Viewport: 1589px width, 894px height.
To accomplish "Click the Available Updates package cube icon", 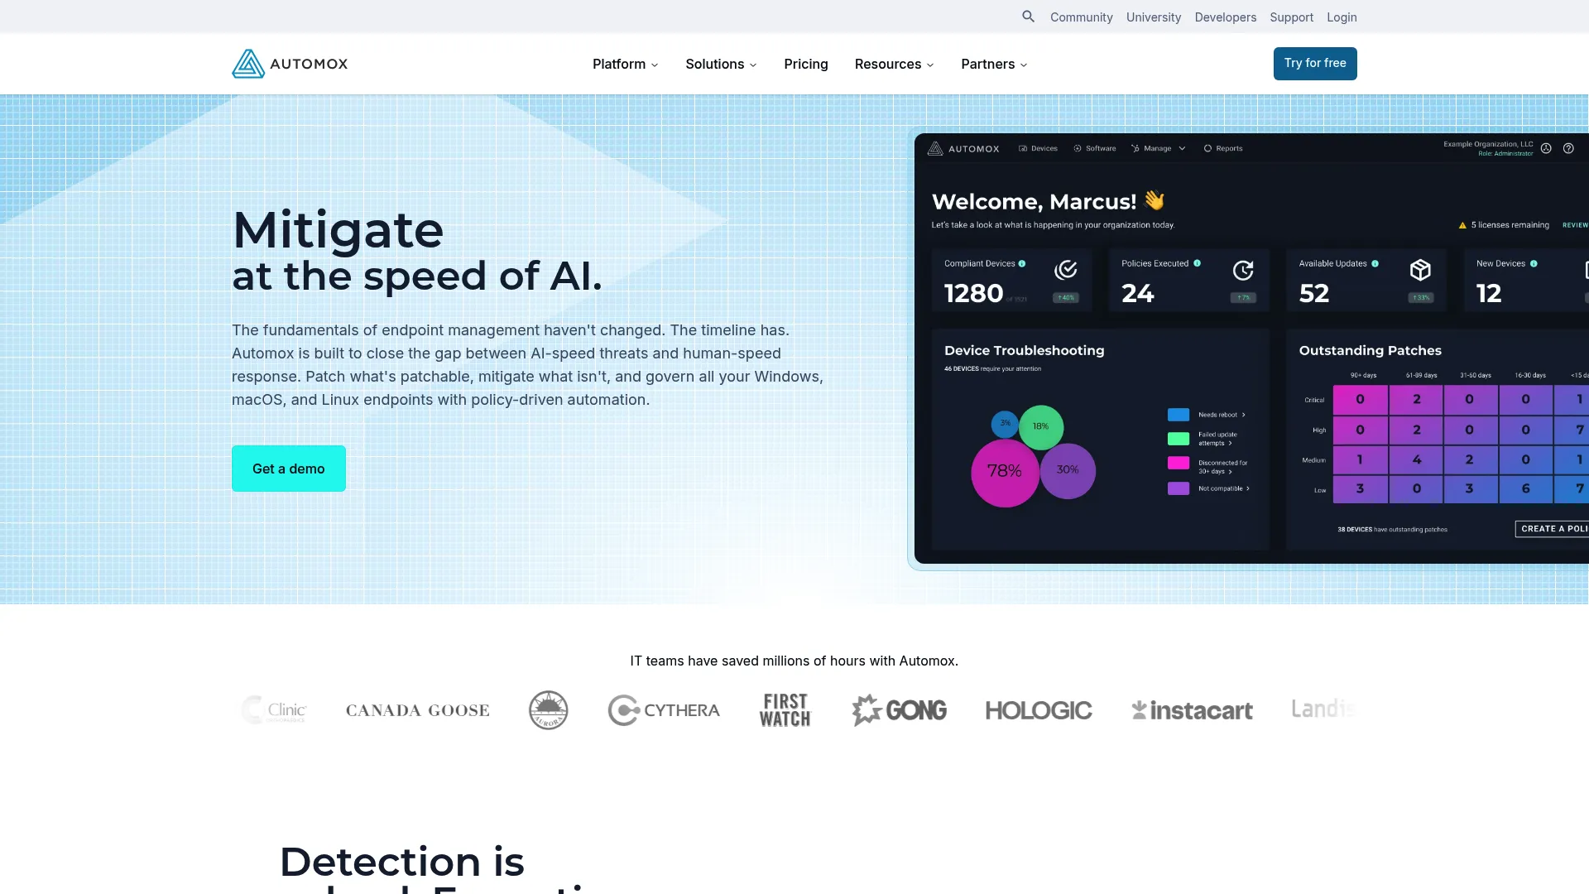I will [1420, 270].
